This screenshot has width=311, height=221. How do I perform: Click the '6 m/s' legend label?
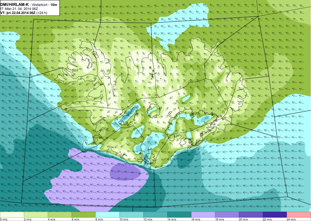click(x=75, y=219)
